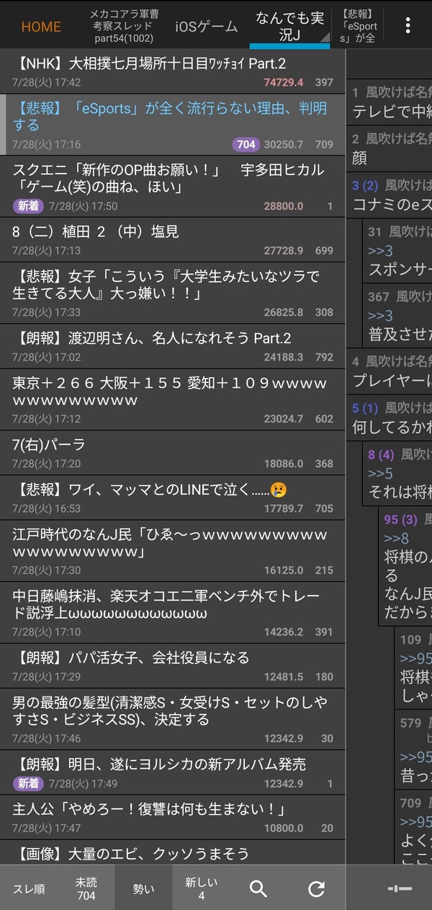Tap 新着 badge on スクエニ thread
432x910 pixels.
click(x=28, y=206)
